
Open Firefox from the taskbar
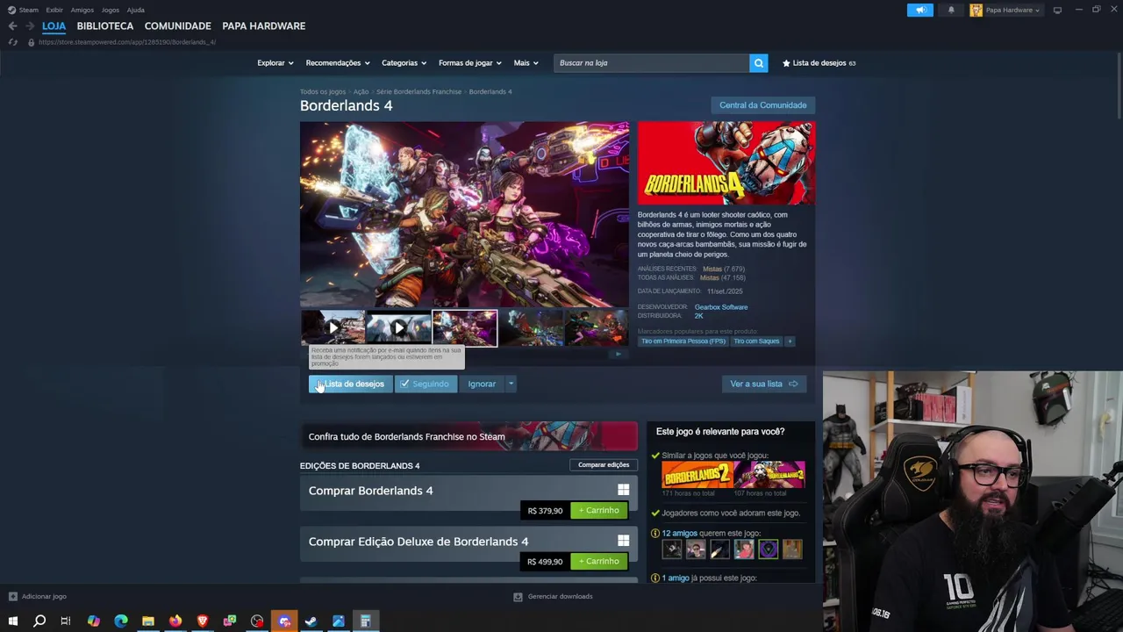[x=175, y=621]
